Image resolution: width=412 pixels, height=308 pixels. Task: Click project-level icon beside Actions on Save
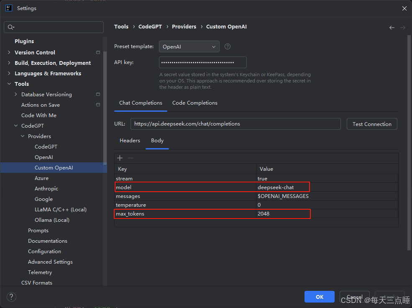pyautogui.click(x=98, y=105)
